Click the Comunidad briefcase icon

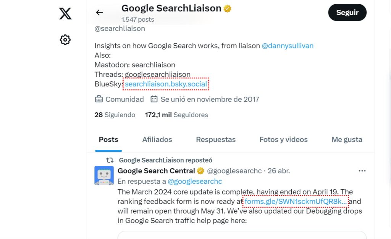(99, 99)
